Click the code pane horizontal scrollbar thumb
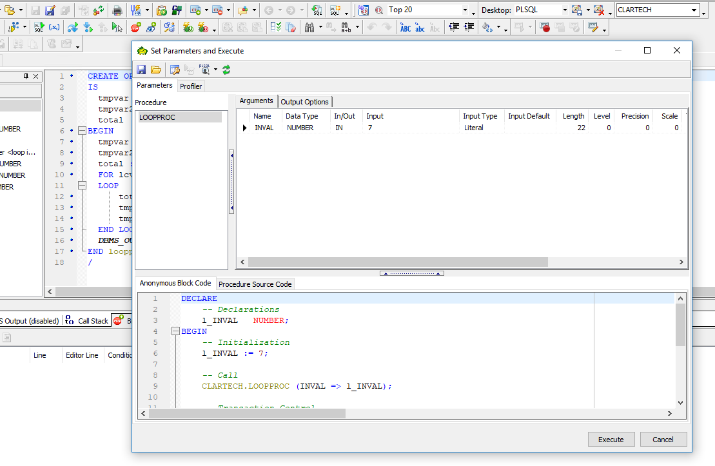Viewport: 715px width, 466px height. tap(247, 414)
